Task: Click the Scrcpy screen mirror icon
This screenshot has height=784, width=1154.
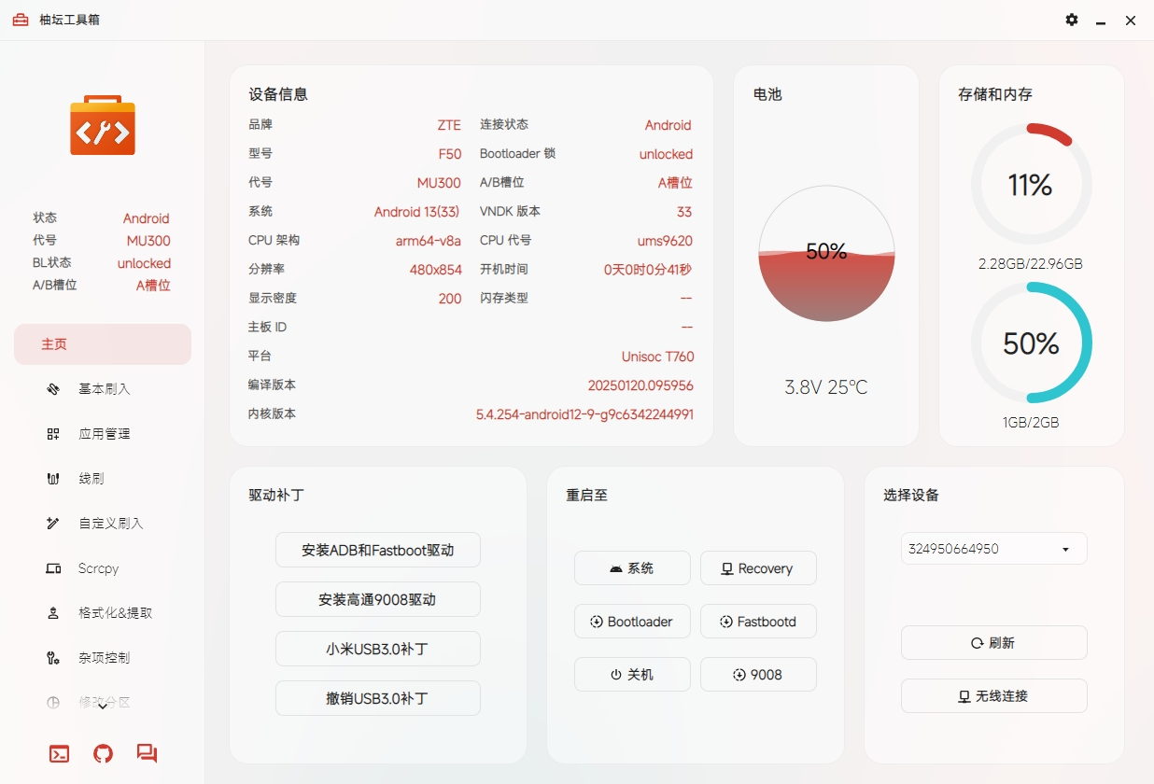Action: (x=53, y=568)
